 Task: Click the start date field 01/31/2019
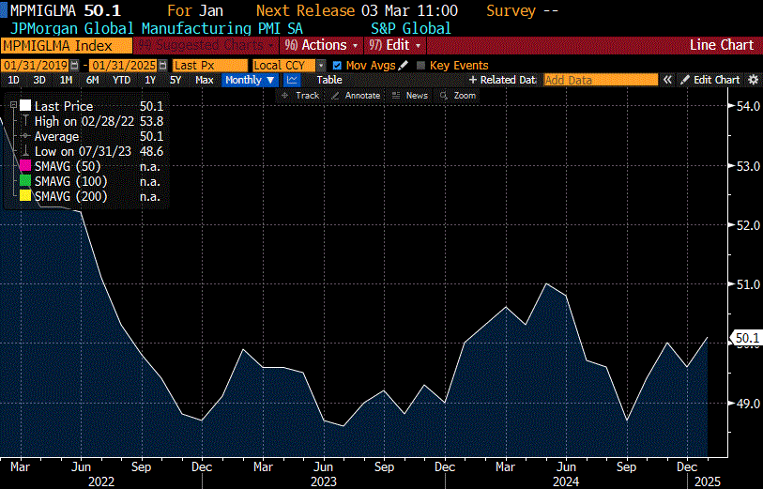point(35,65)
